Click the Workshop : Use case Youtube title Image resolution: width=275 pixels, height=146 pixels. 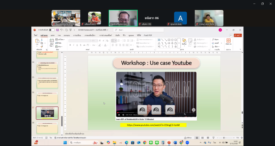tap(156, 63)
